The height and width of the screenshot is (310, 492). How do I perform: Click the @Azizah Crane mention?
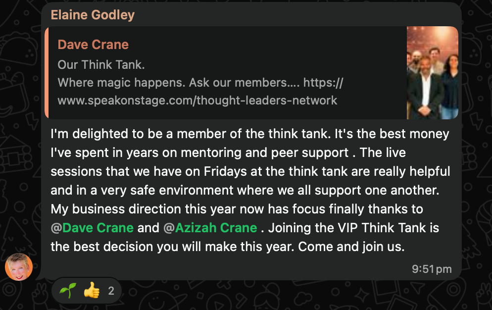point(210,228)
